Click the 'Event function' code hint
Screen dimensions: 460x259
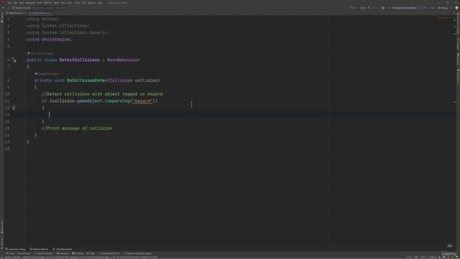tap(47, 74)
